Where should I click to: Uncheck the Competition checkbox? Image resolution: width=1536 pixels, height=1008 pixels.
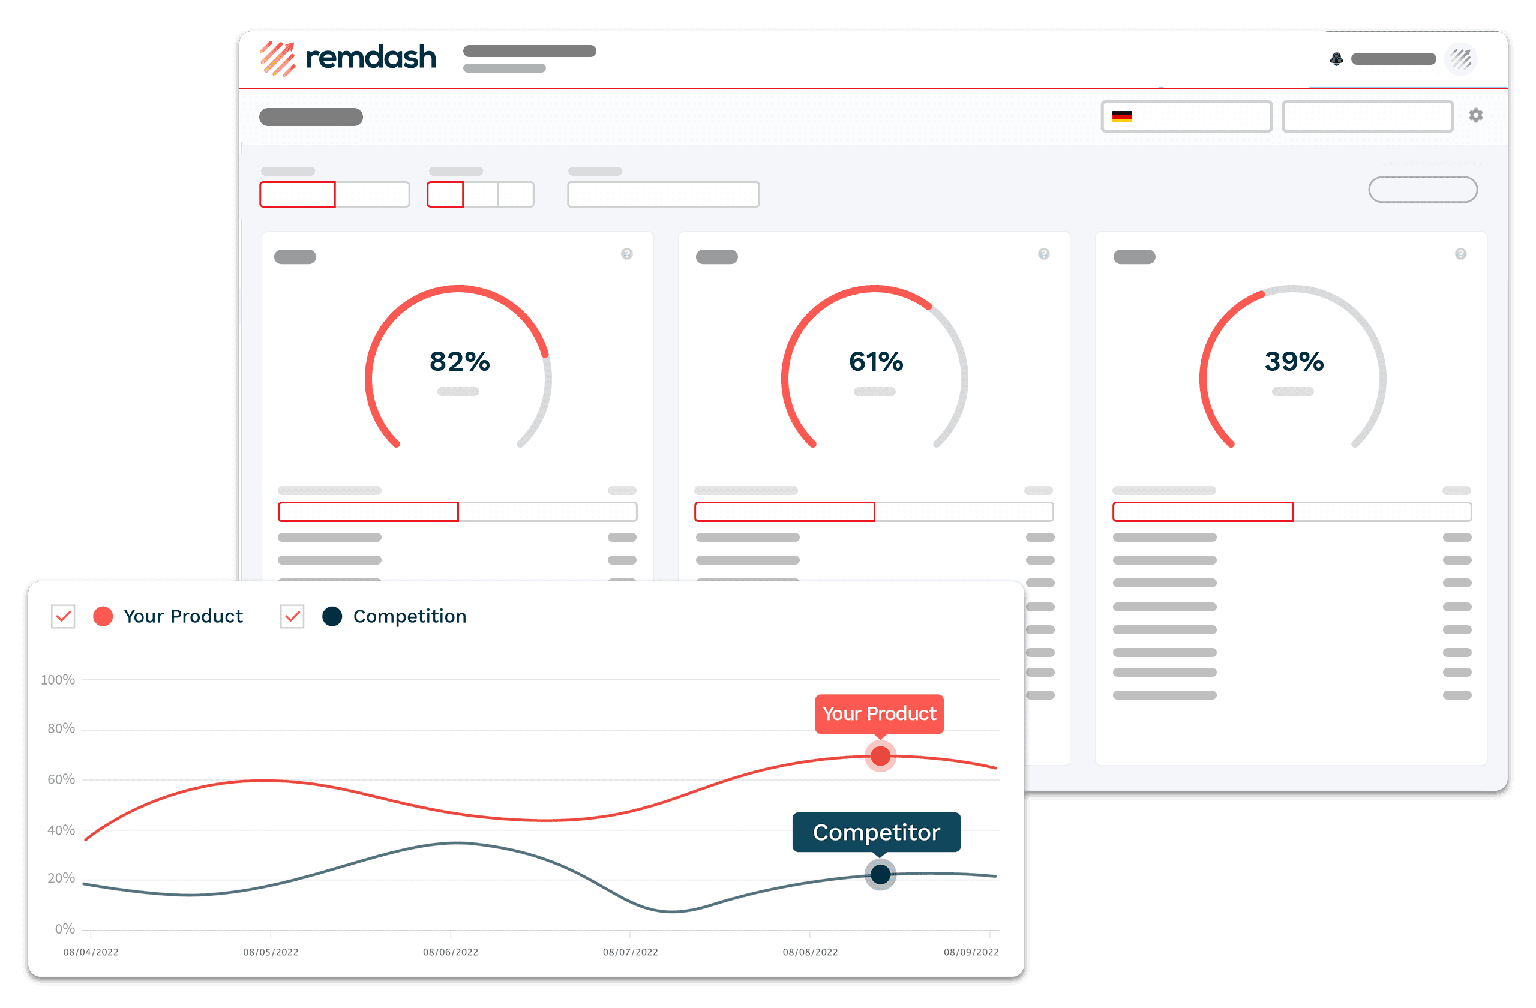[292, 616]
